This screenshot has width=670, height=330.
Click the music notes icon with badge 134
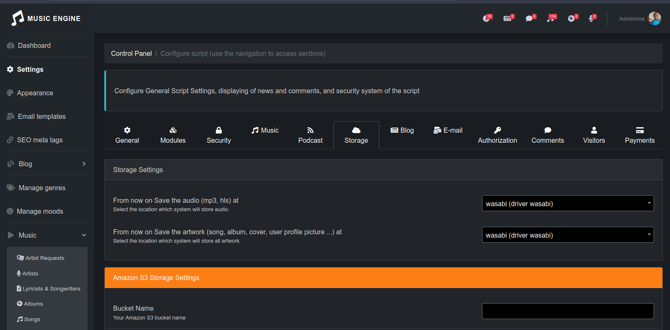551,18
